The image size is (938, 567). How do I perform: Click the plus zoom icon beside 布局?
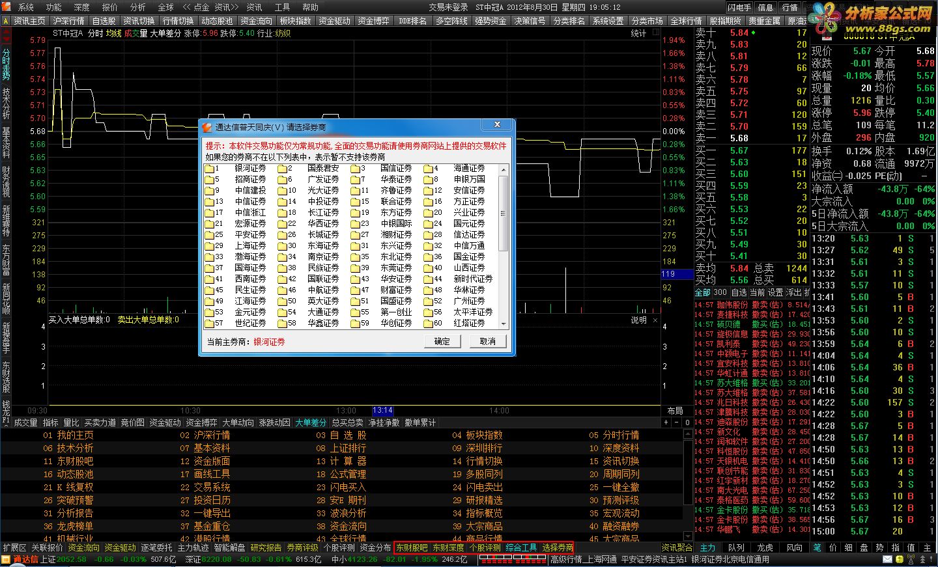[666, 422]
